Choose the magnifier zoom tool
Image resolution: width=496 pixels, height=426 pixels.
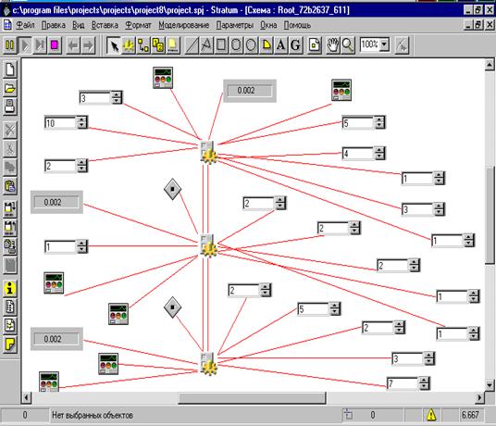point(347,45)
